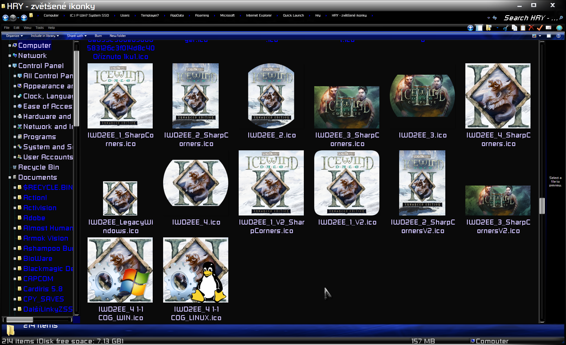566x345 pixels.
Task: Select Recycle Bin in the tree
Action: click(x=38, y=167)
